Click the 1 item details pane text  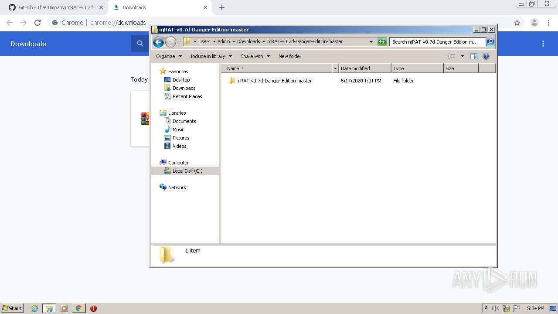click(193, 251)
